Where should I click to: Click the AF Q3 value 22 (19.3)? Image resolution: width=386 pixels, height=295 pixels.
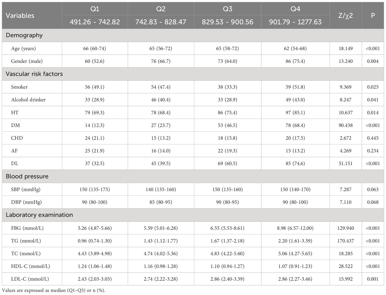point(227,151)
